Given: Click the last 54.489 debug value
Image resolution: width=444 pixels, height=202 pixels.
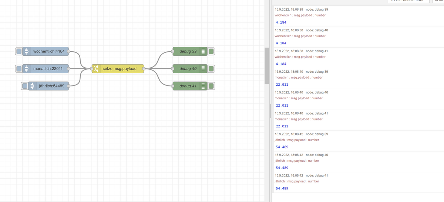Looking at the screenshot, I should (282, 188).
